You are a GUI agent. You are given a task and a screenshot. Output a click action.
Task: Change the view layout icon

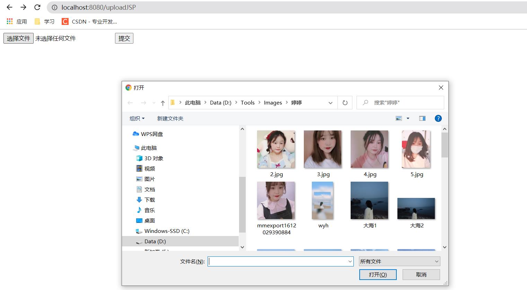tap(399, 118)
